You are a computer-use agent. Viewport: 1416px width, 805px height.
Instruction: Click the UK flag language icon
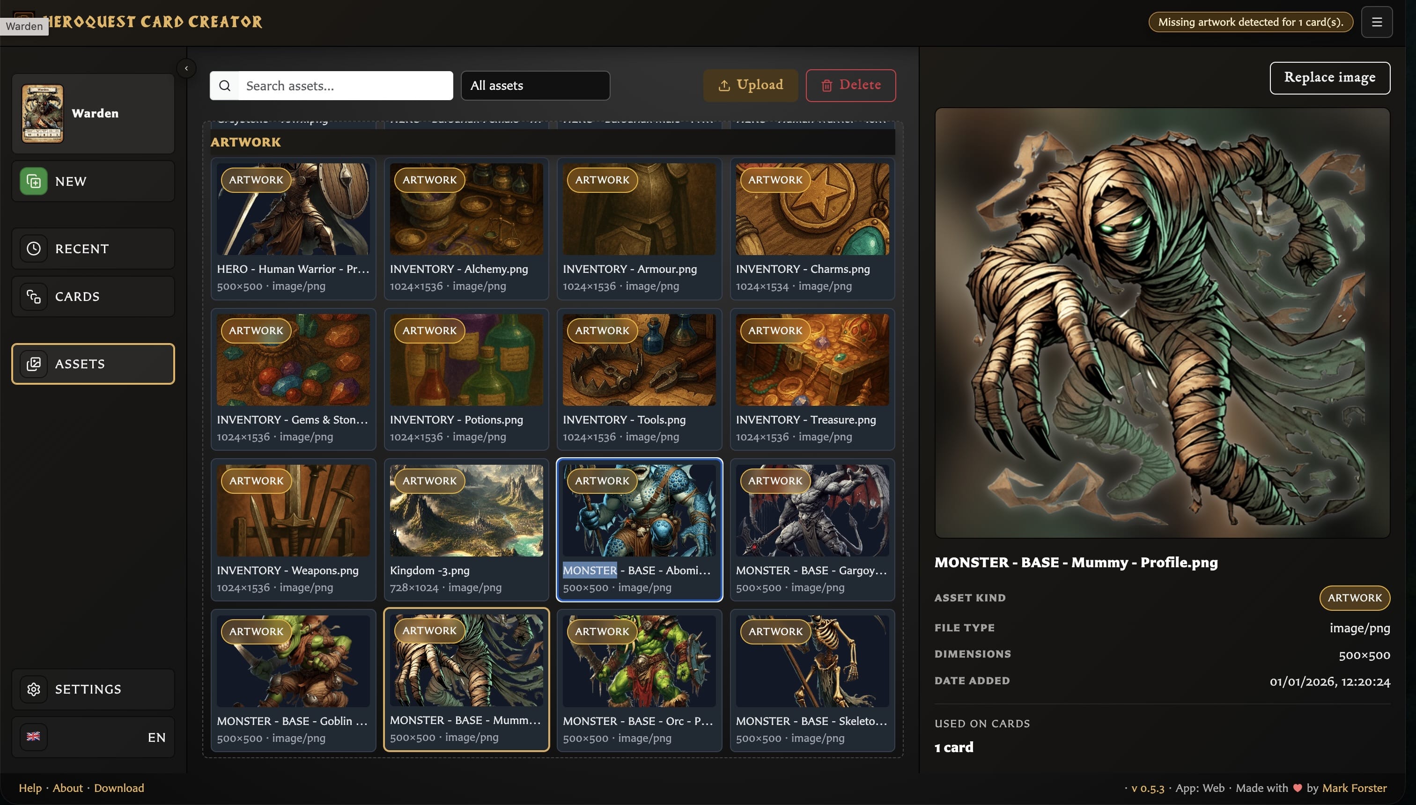(34, 737)
